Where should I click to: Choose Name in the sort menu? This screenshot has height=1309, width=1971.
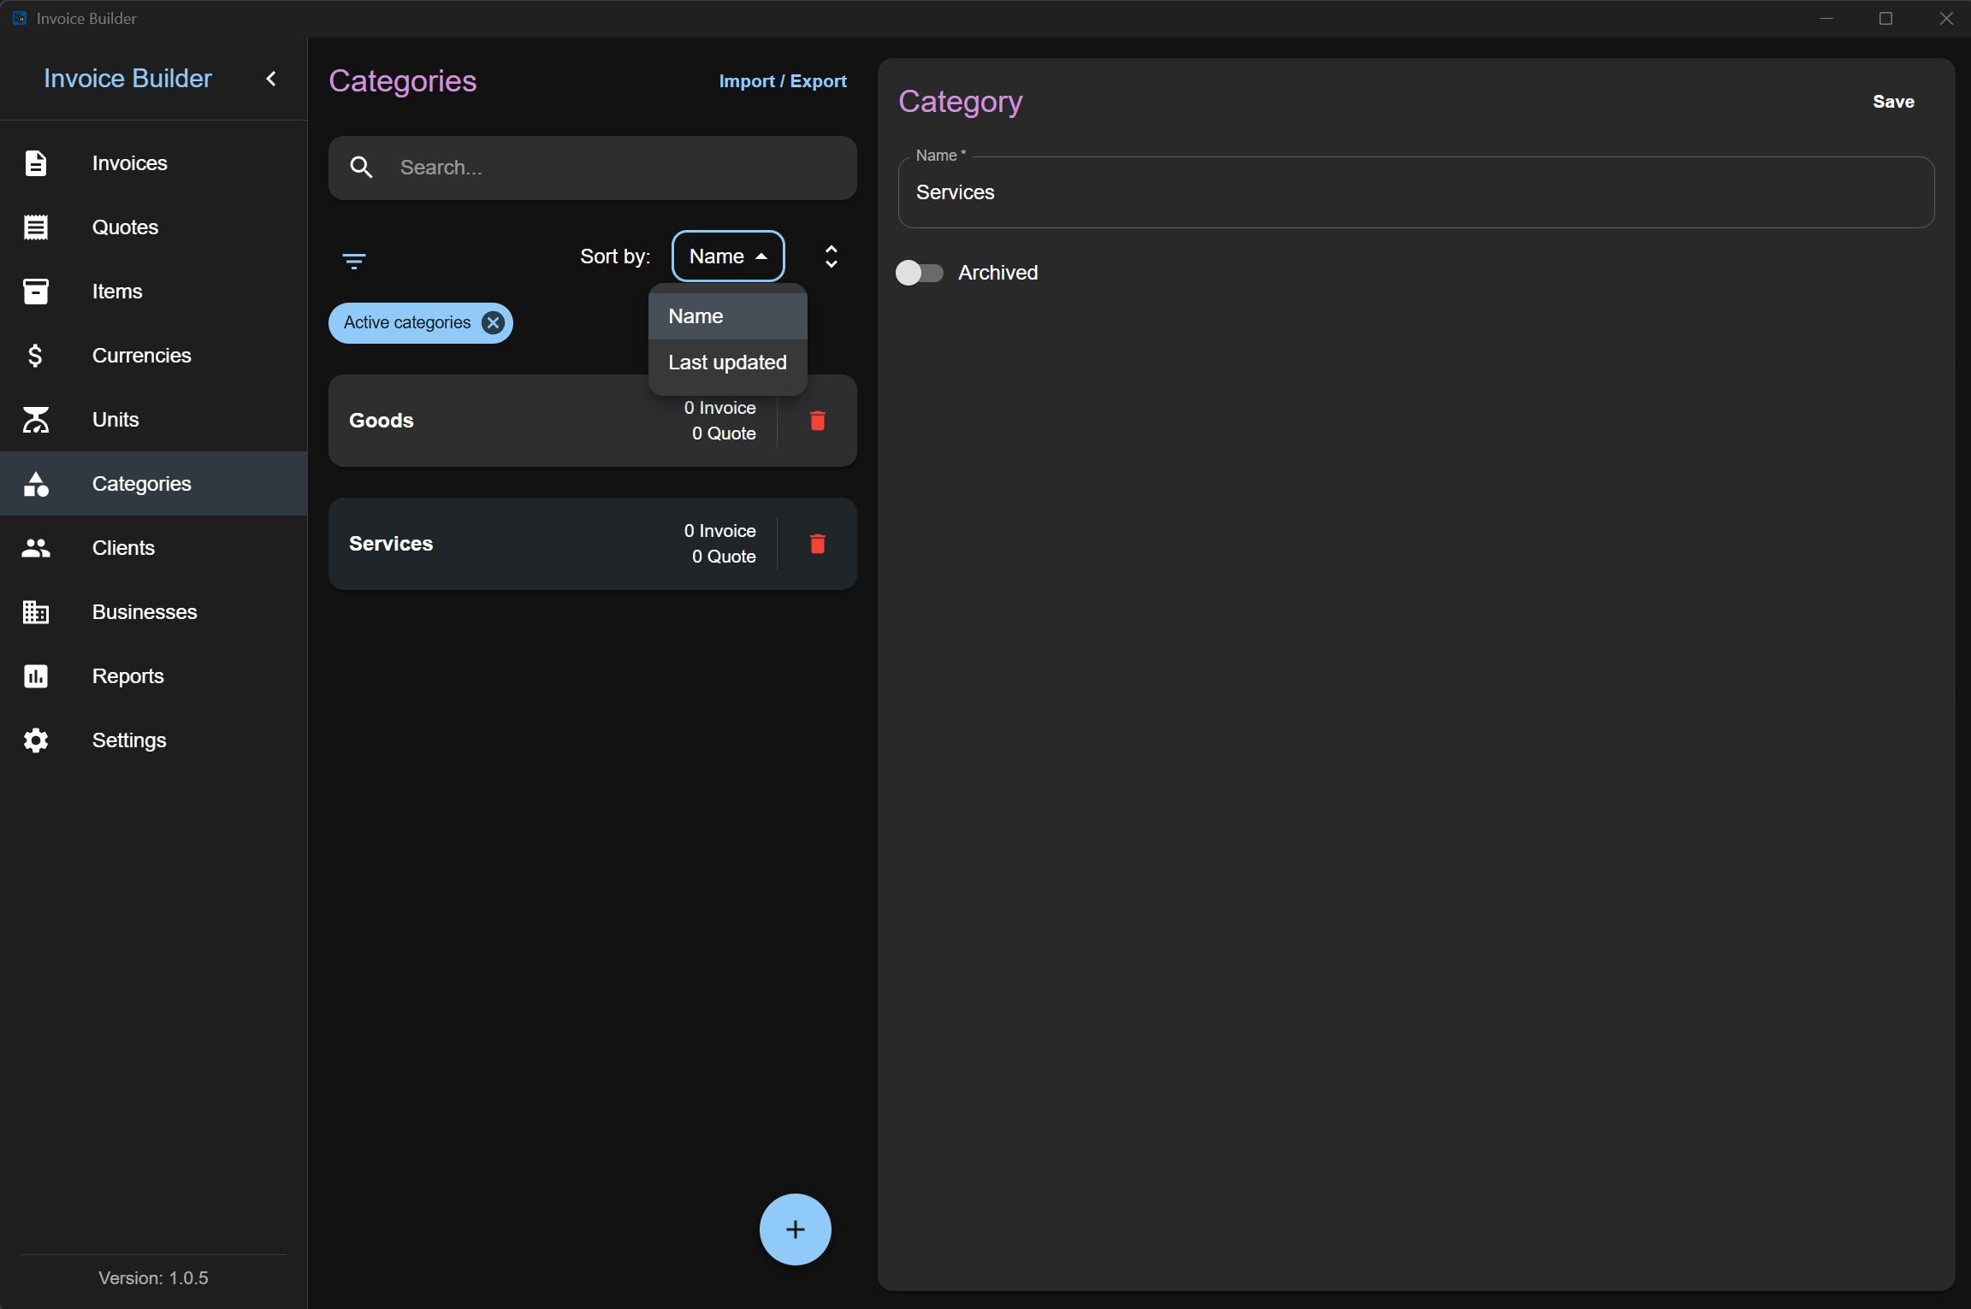(728, 316)
